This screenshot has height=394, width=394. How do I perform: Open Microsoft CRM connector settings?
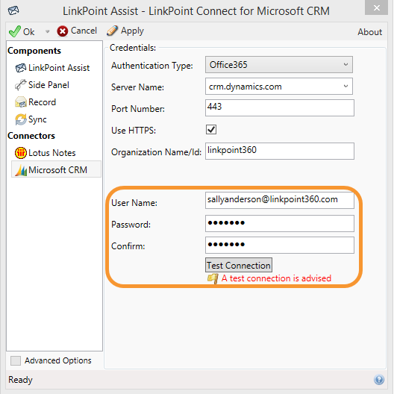(x=56, y=169)
